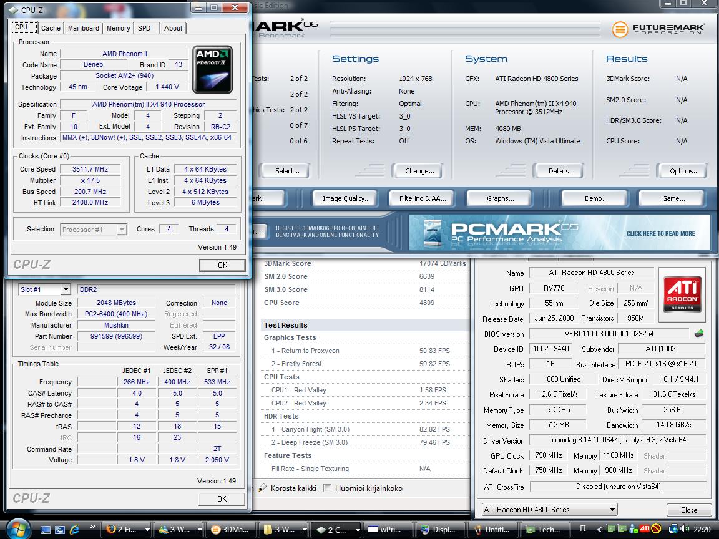Open GPU selection dropdown in GPU-Z

pyautogui.click(x=549, y=510)
